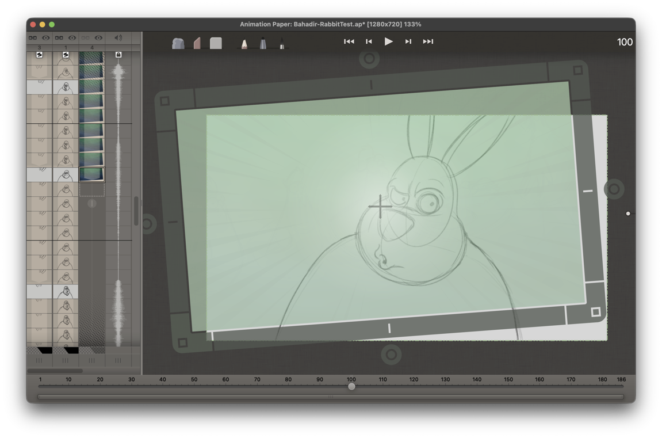Hide layer 4 using eye icon

point(99,38)
